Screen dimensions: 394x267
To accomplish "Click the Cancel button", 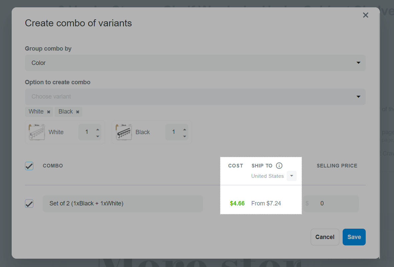I will coord(325,237).
